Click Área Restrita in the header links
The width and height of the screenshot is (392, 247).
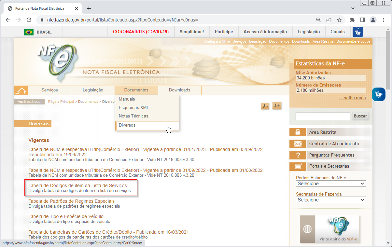323,41
